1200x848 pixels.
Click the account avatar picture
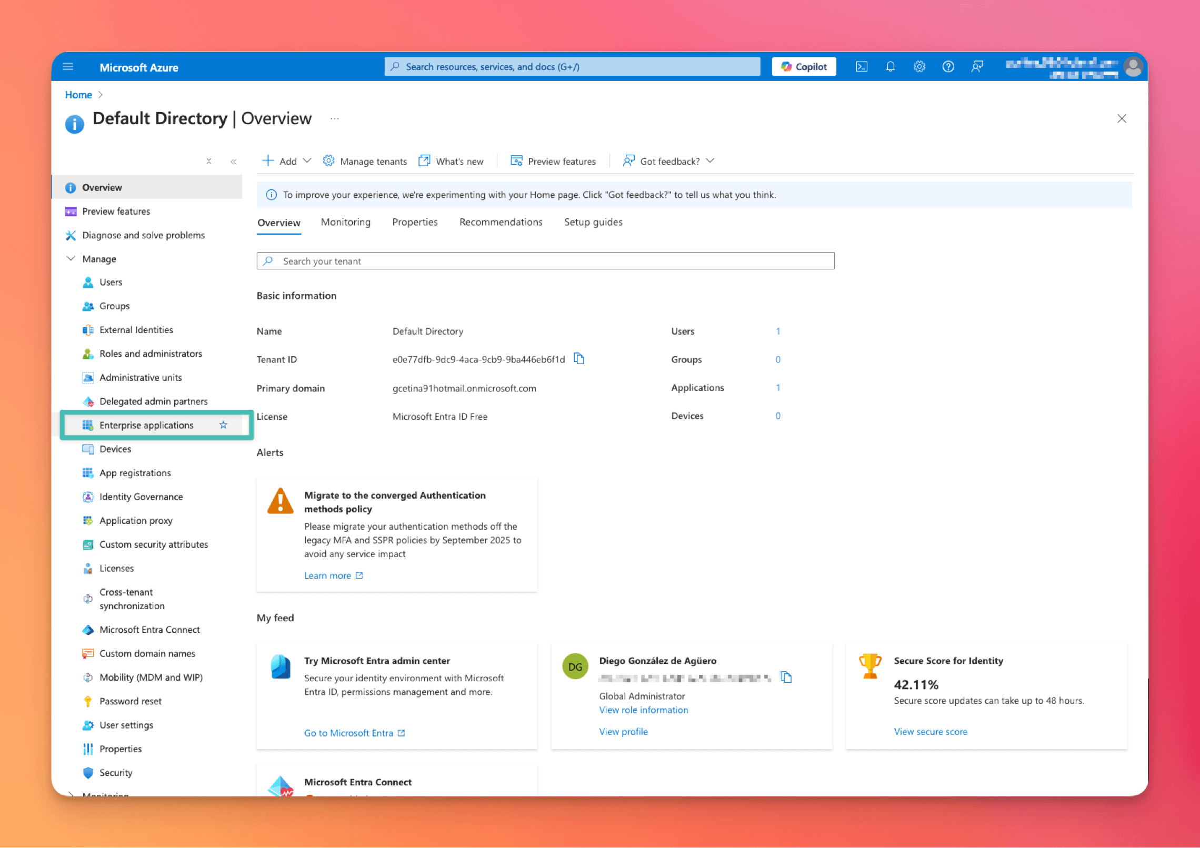coord(1133,67)
